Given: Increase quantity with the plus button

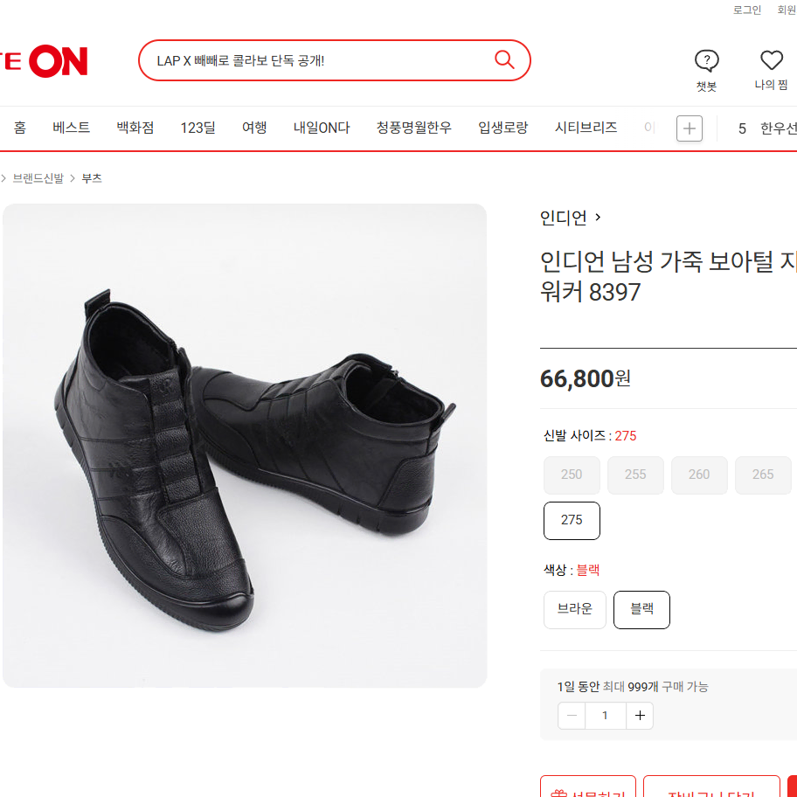Looking at the screenshot, I should 640,715.
